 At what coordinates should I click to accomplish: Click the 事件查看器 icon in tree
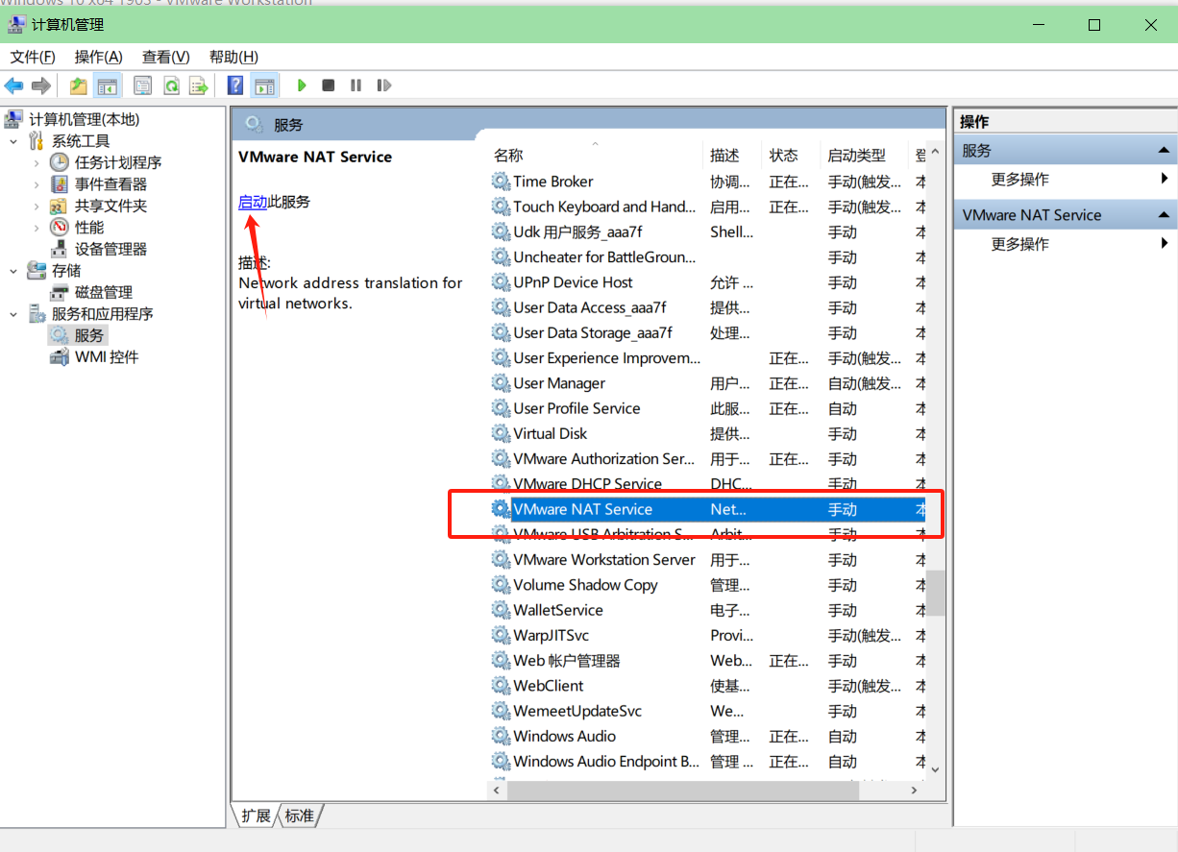click(x=60, y=184)
